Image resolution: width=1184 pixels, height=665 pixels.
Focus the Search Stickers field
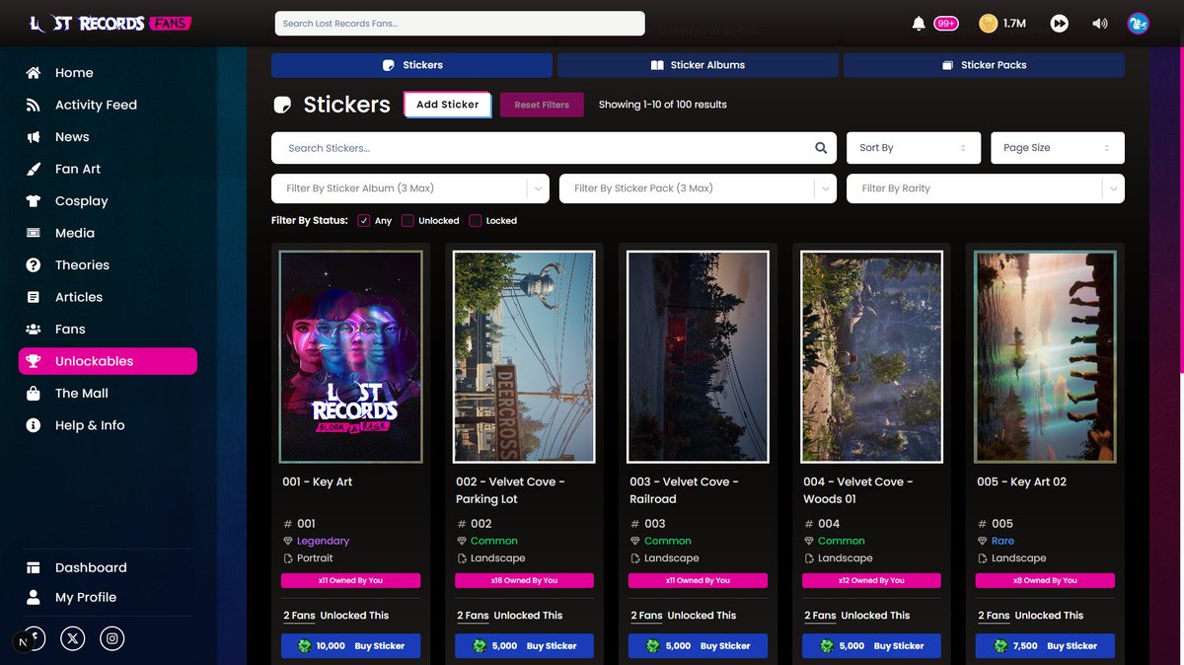pos(554,148)
